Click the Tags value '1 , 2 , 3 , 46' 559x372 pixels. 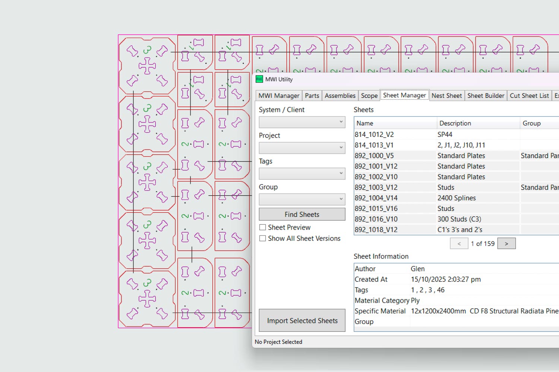[x=427, y=290]
